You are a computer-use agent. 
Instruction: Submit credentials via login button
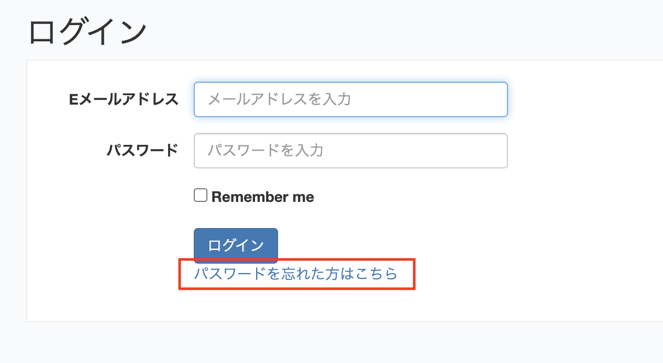tap(236, 245)
